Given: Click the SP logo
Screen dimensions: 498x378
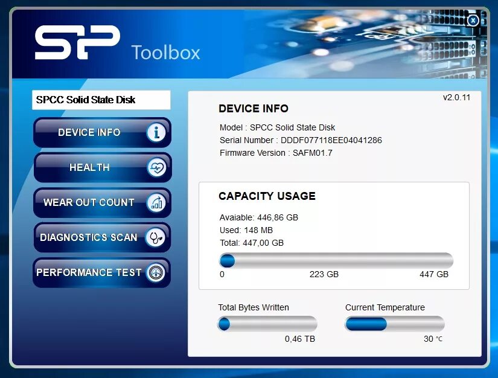Looking at the screenshot, I should pyautogui.click(x=77, y=42).
